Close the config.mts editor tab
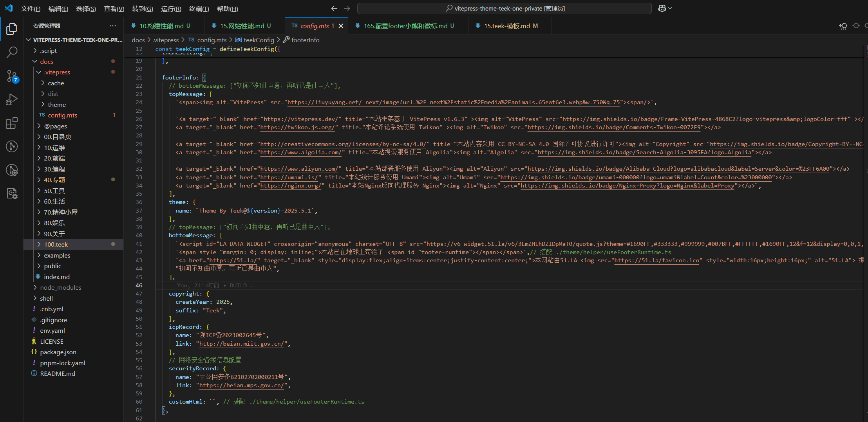868x422 pixels. (x=341, y=26)
